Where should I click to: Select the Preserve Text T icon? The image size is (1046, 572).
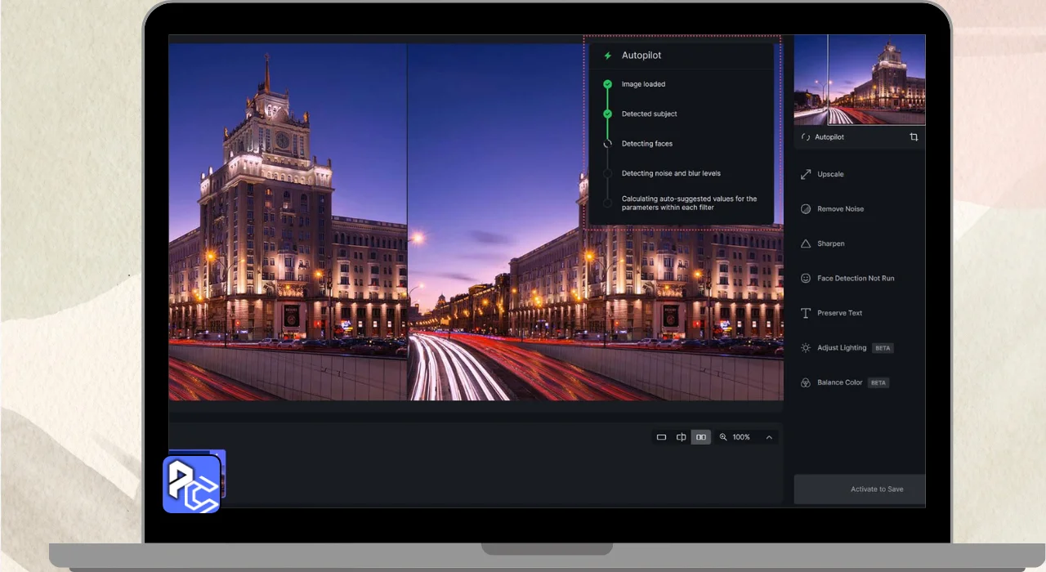(806, 313)
